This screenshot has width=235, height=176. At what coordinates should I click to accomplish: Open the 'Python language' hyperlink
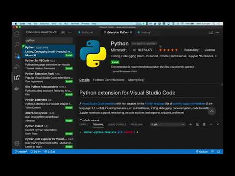(155, 104)
